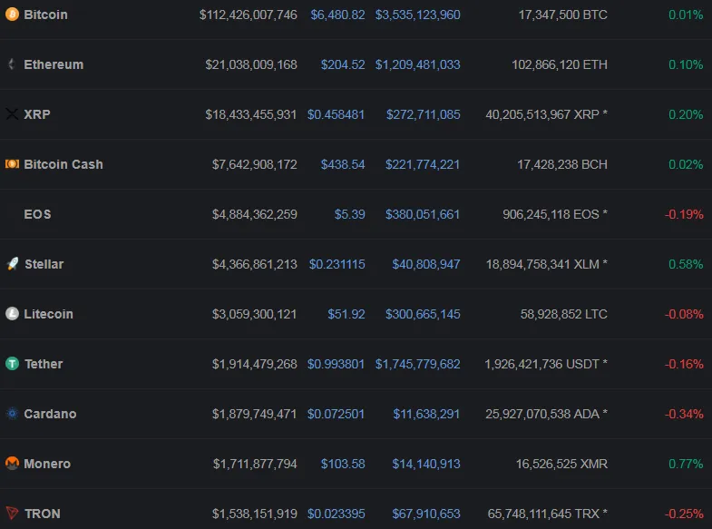The width and height of the screenshot is (712, 529).
Task: Click TRON volume $67,910,653
Action: (x=426, y=514)
